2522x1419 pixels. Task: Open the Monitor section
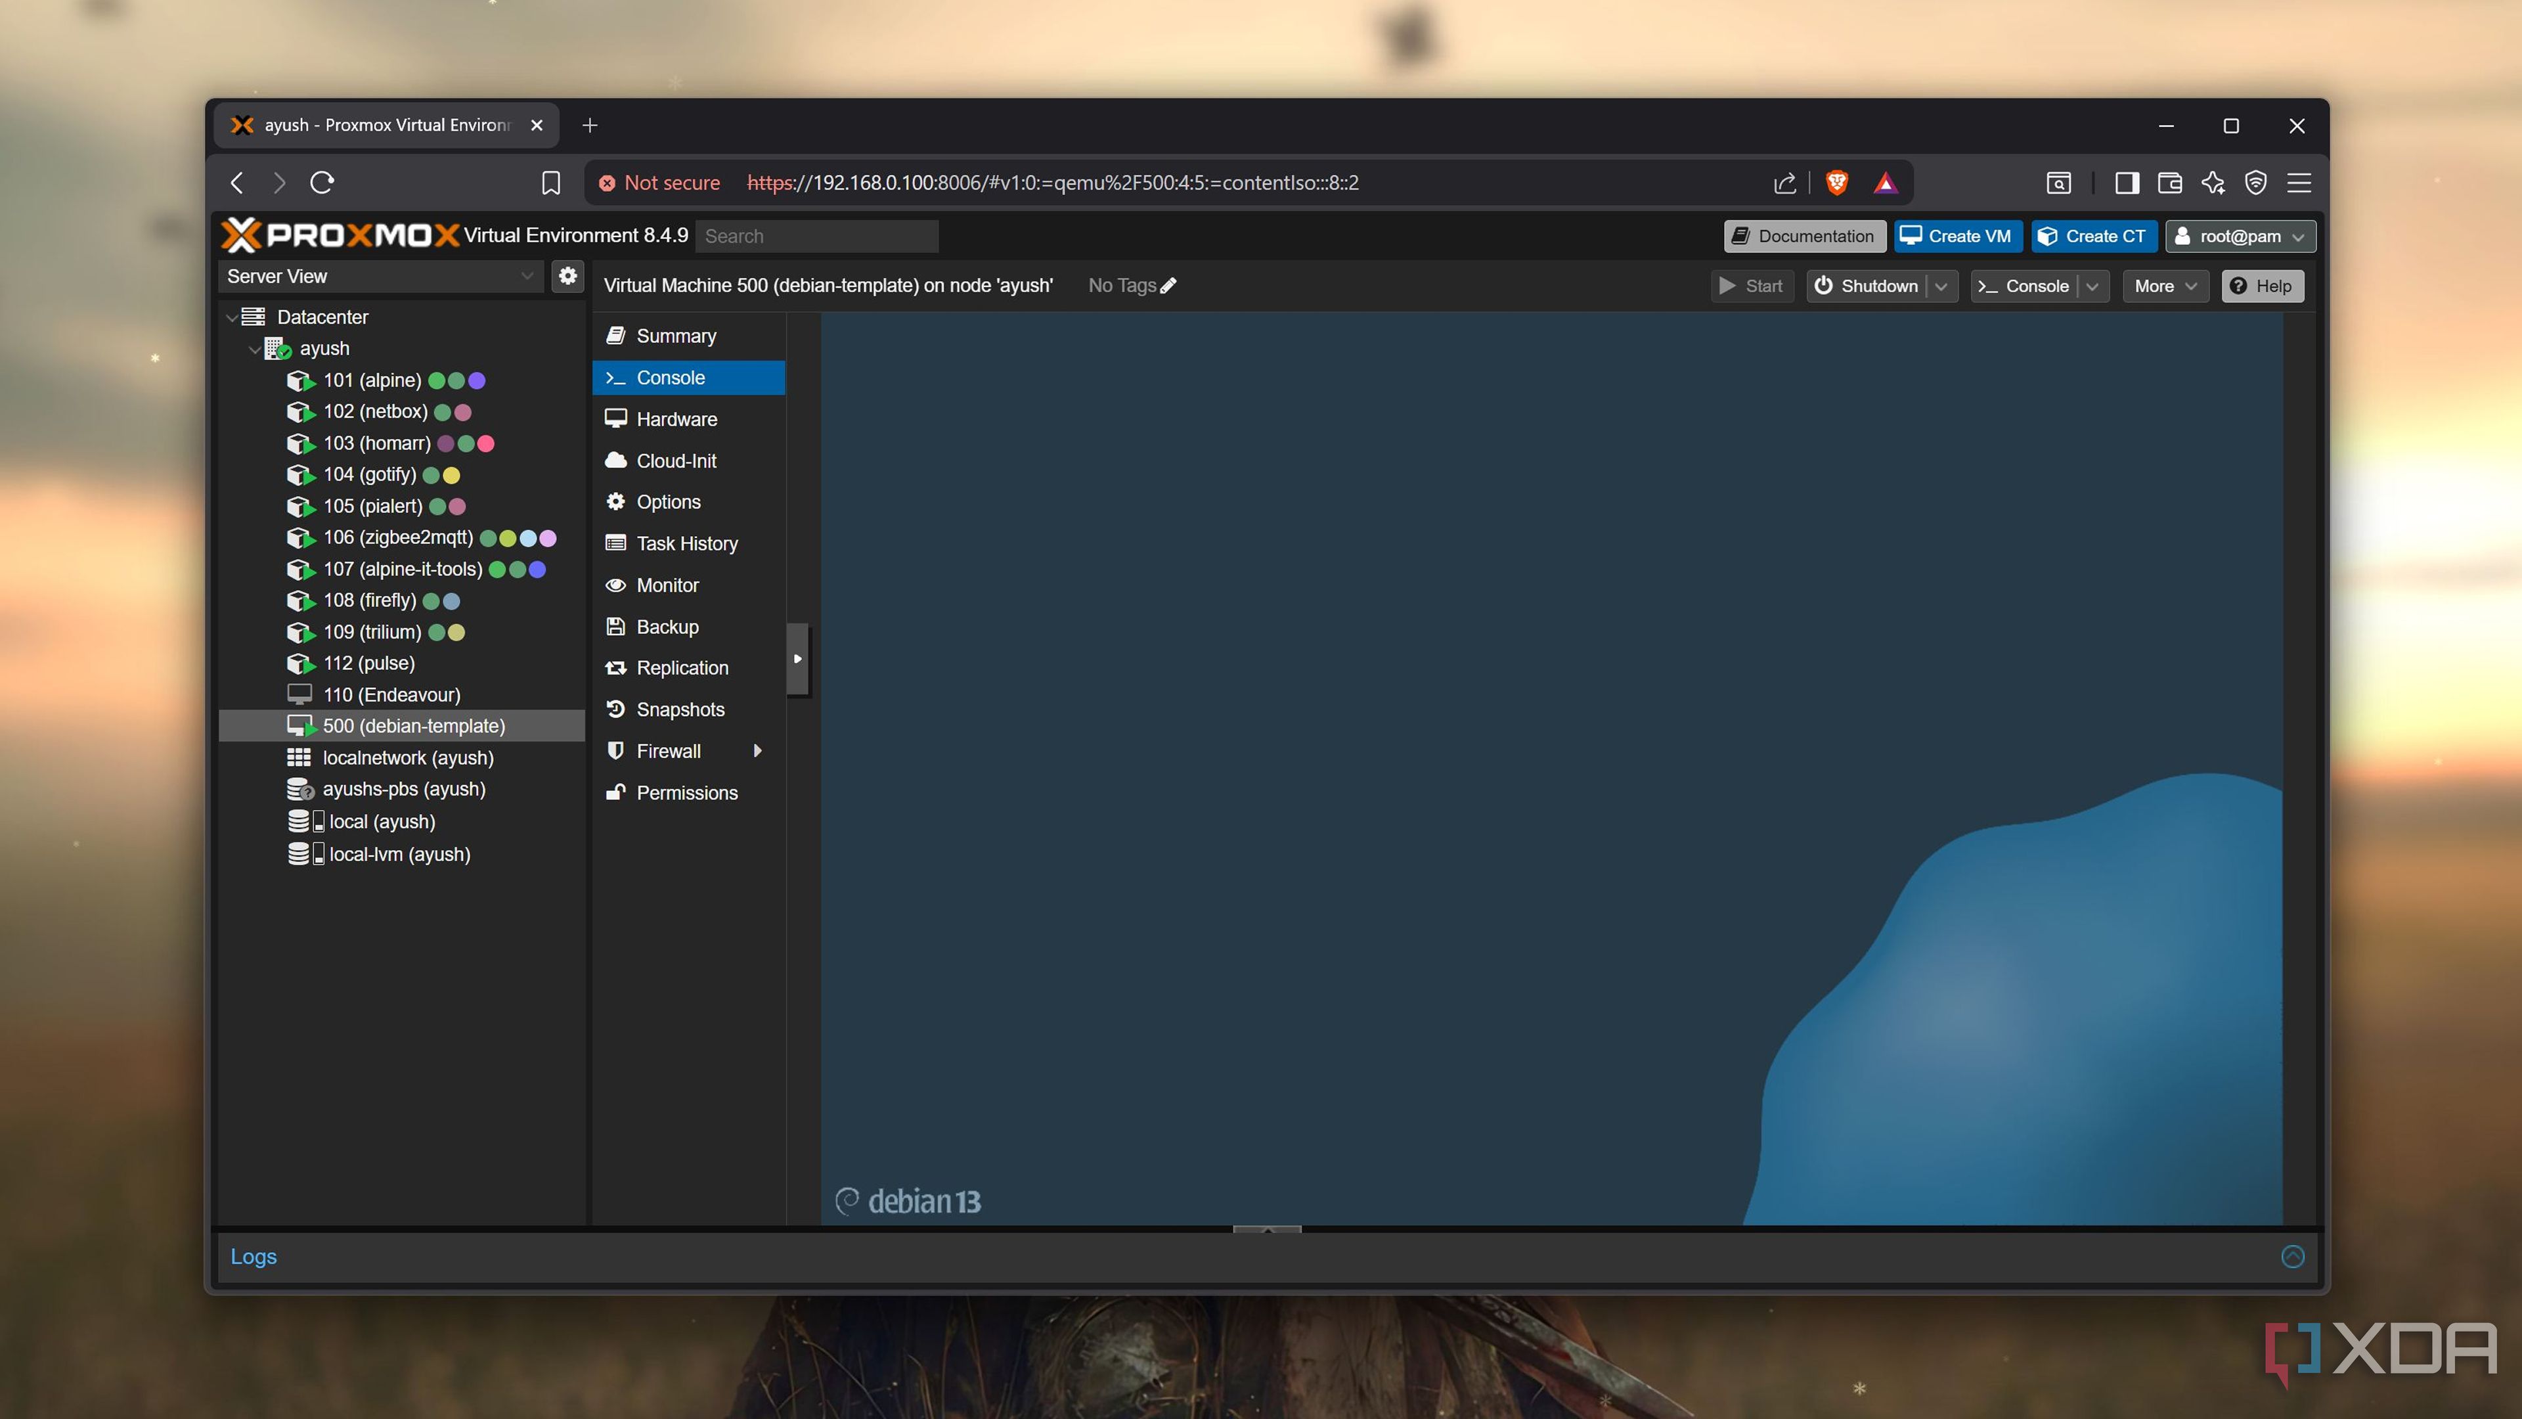(688, 585)
